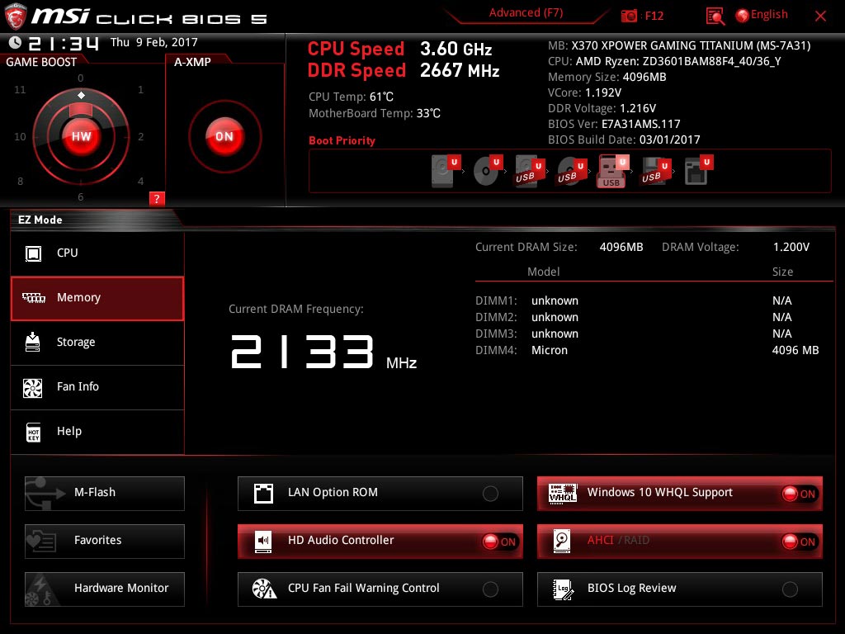Screen dimensions: 845x634
Task: Turn off HD Audio Controller
Action: pos(500,542)
